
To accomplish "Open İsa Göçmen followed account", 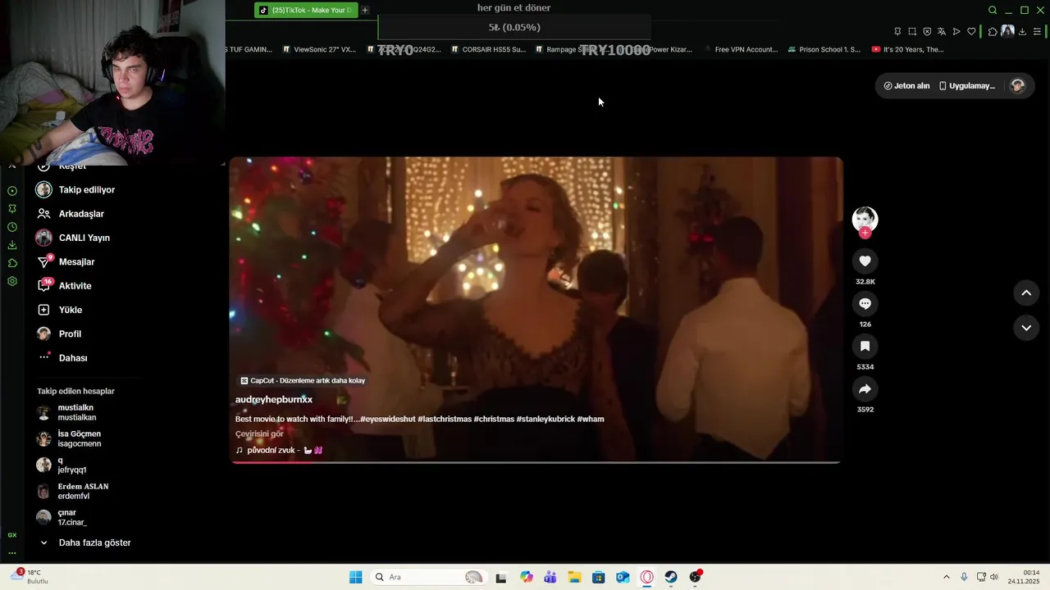I will [x=70, y=438].
